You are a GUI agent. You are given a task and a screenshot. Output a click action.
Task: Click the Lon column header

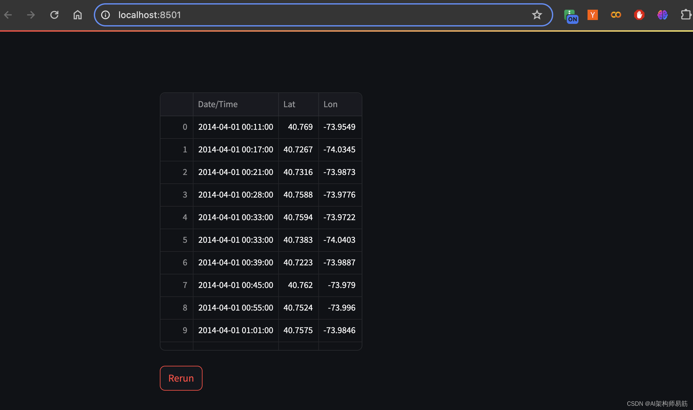click(x=340, y=104)
